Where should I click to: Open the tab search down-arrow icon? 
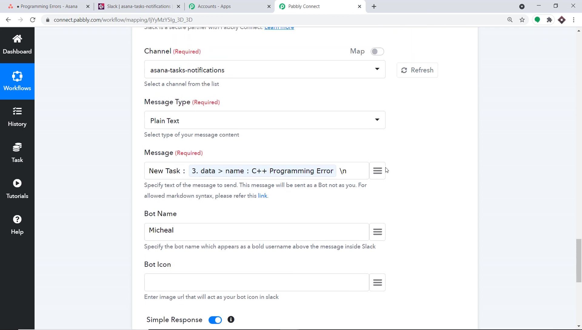point(522,6)
